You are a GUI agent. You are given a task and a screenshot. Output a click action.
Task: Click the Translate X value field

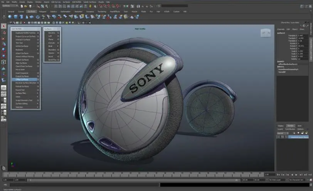pyautogui.click(x=303, y=35)
